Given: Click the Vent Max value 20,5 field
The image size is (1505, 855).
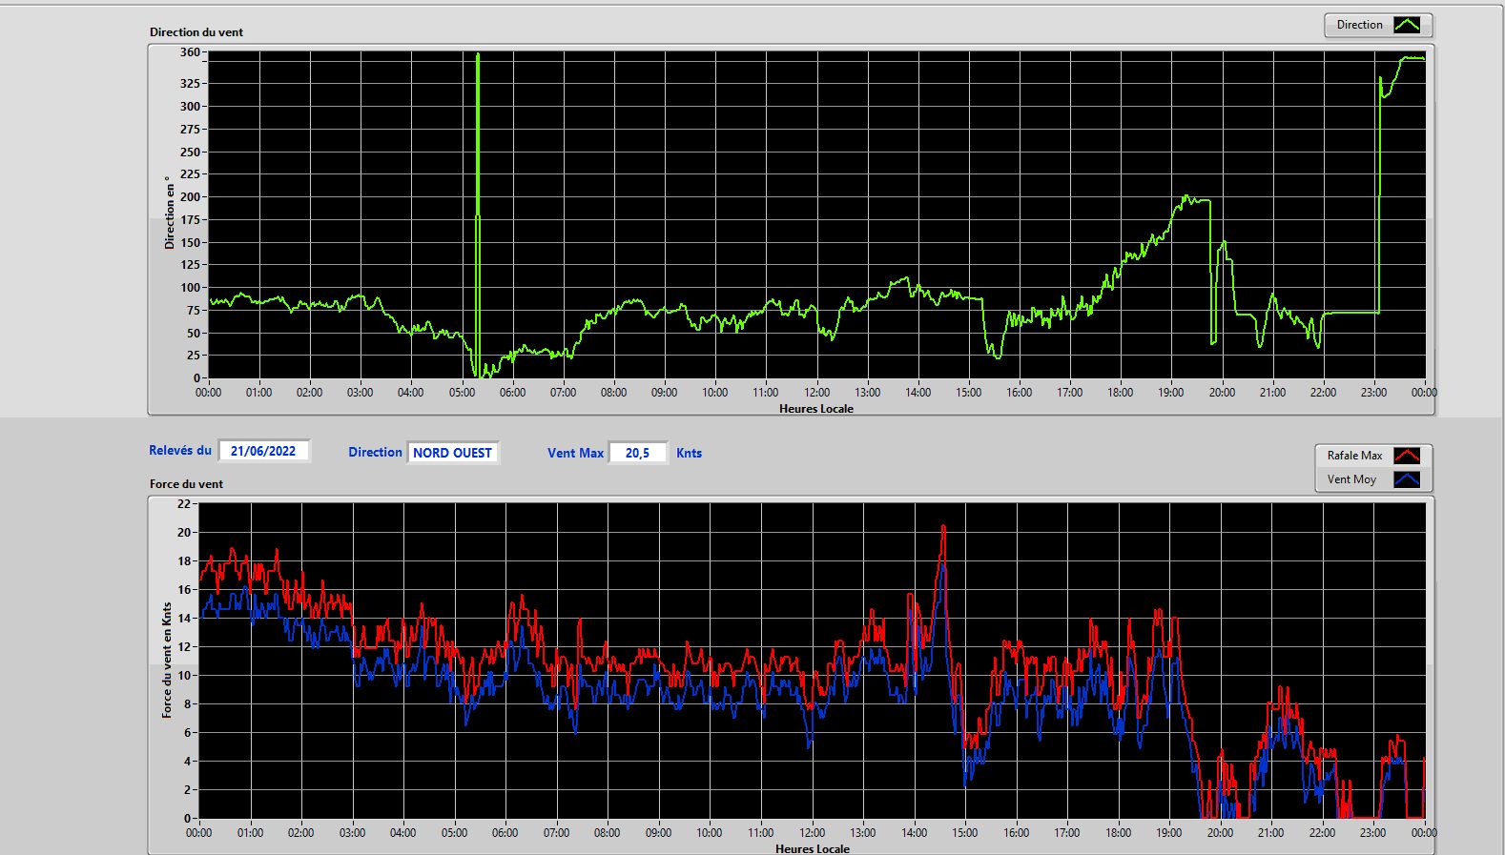Looking at the screenshot, I should 637,453.
